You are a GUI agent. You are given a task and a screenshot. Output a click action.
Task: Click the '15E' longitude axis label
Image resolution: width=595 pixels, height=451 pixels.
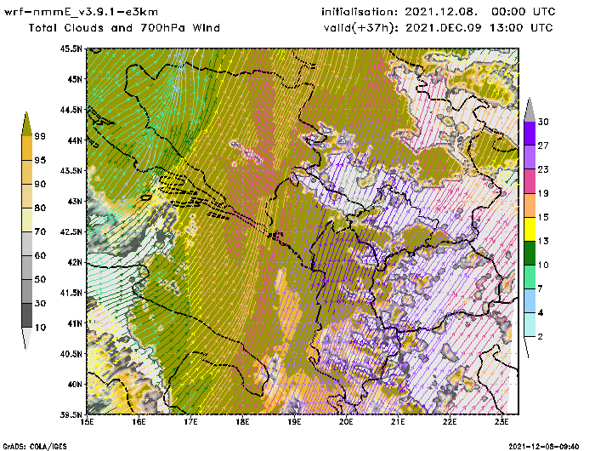point(88,422)
